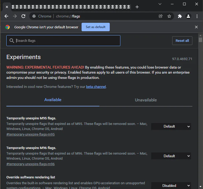Click Set as default button
The width and height of the screenshot is (203, 189).
pos(96,27)
